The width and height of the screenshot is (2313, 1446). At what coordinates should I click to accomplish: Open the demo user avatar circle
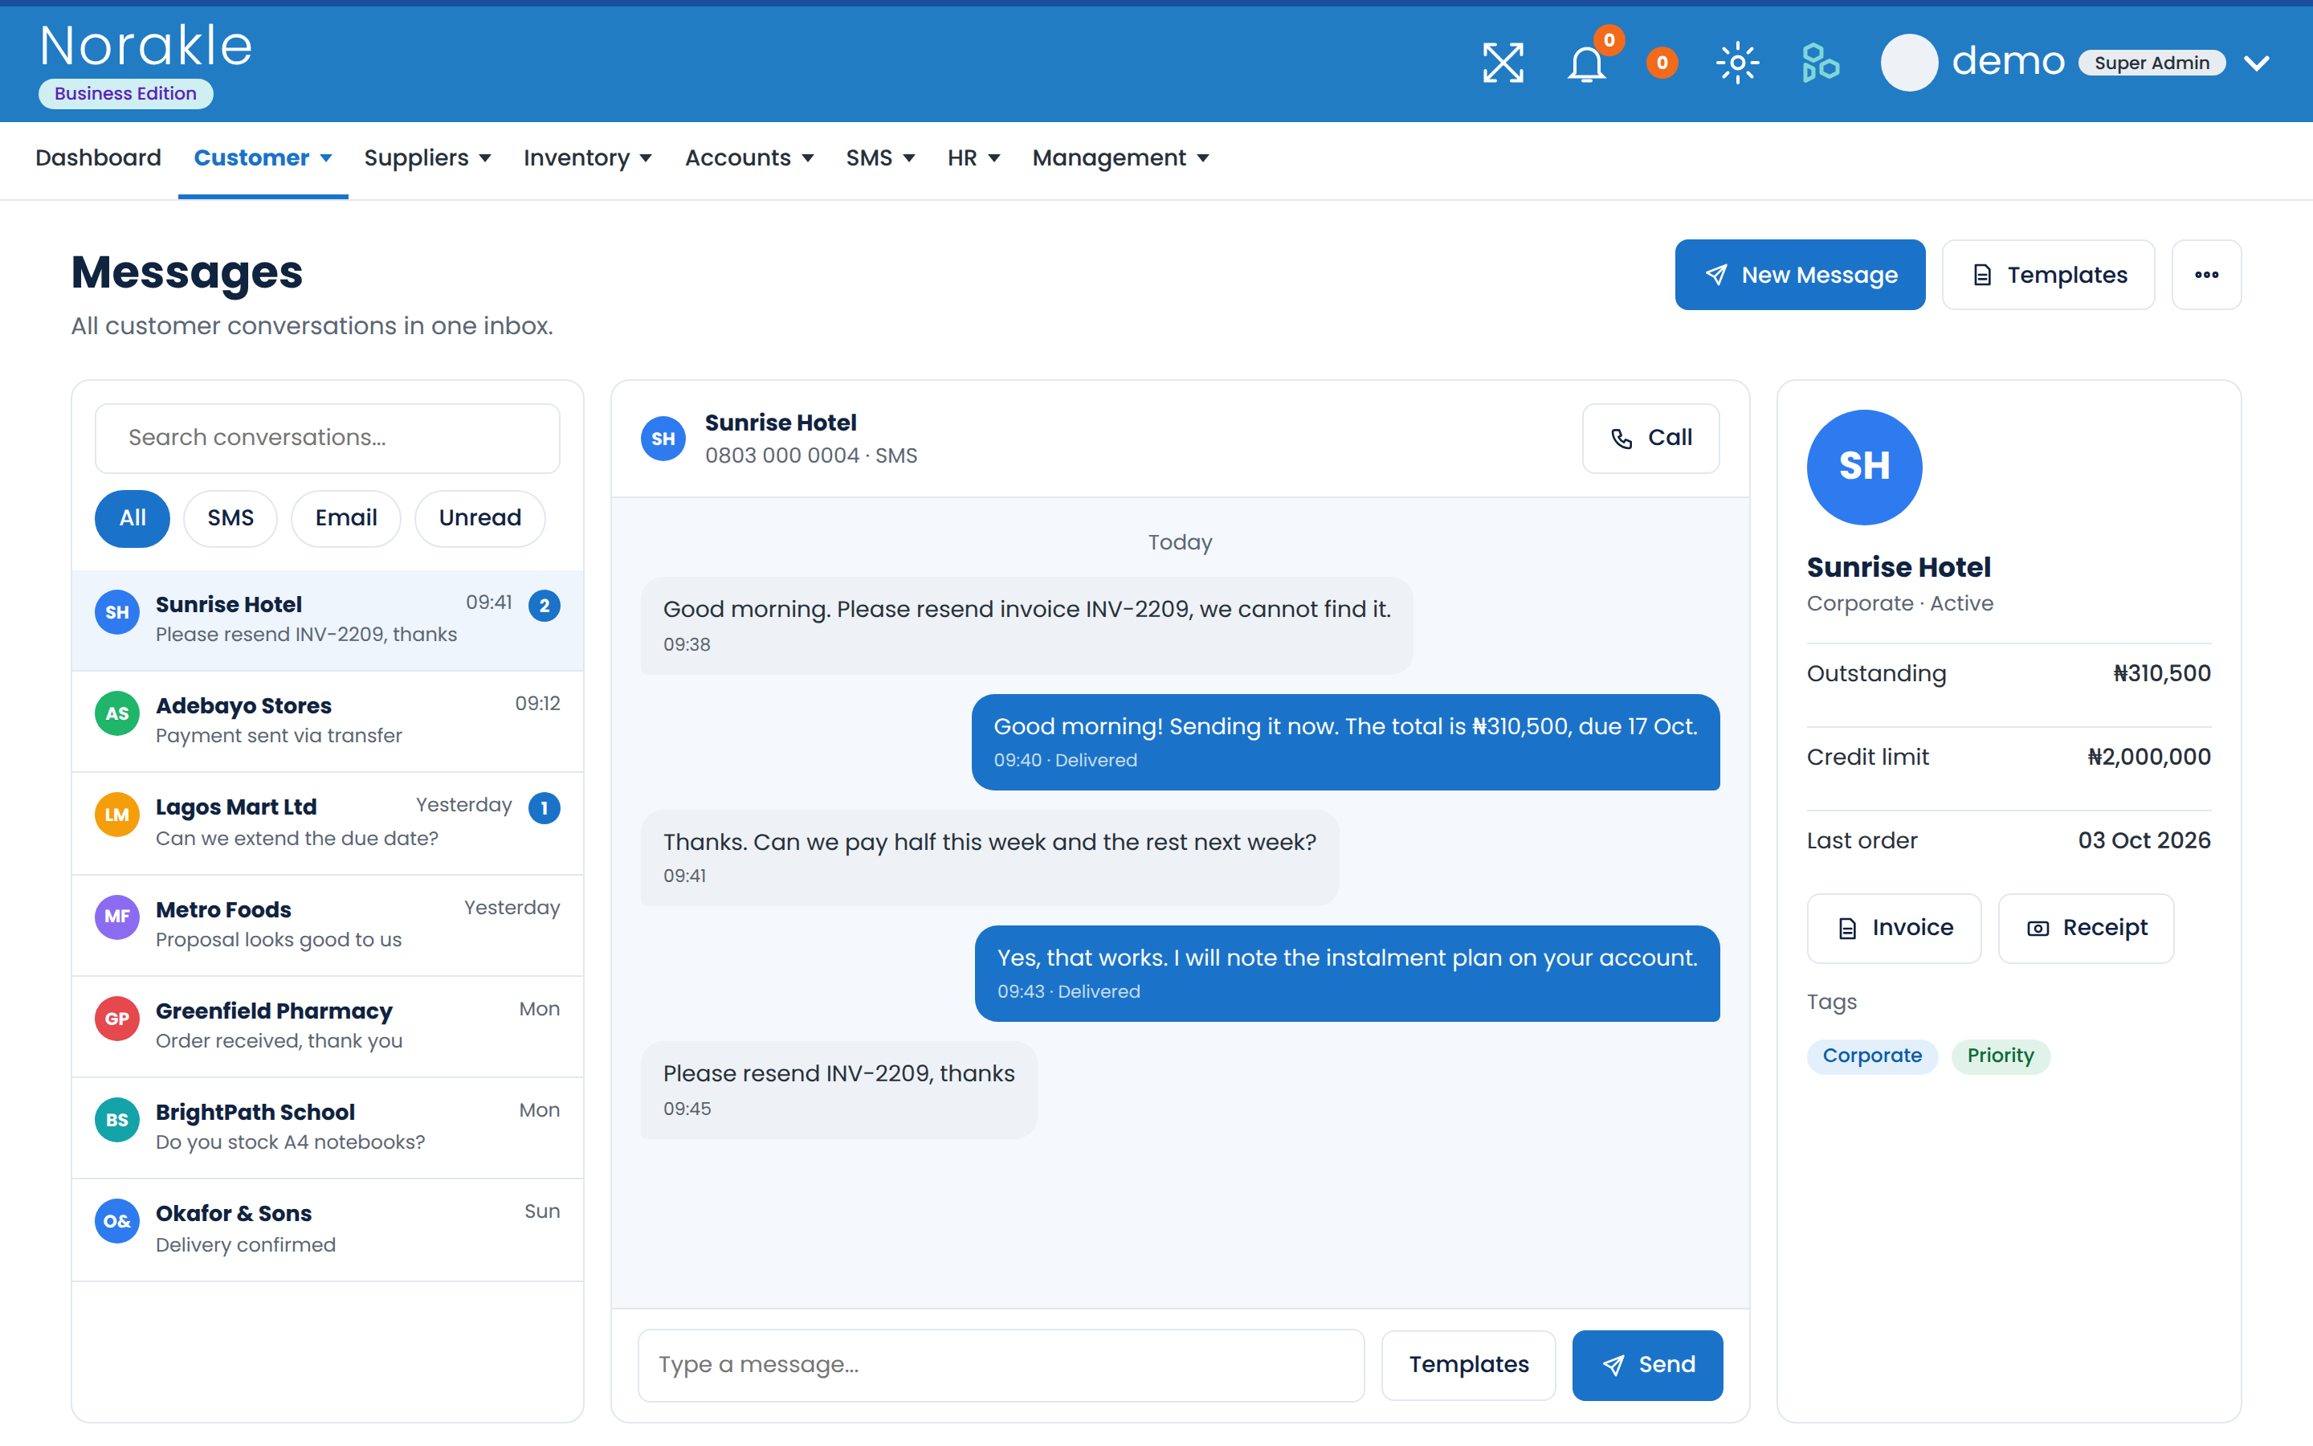(x=1909, y=63)
